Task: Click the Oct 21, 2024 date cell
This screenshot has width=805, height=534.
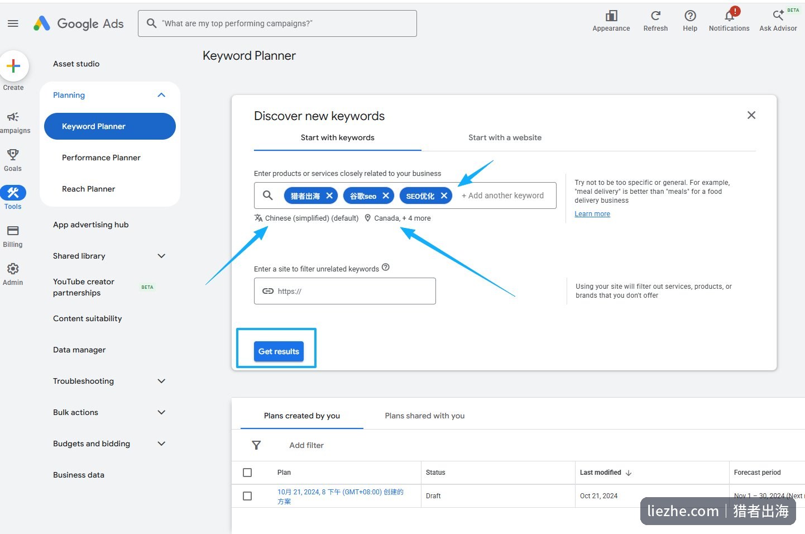Action: 599,496
